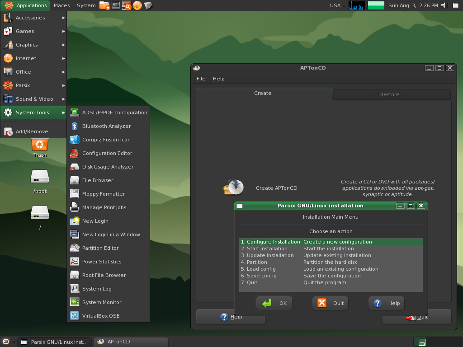Image resolution: width=463 pixels, height=347 pixels.
Task: Select '5. Load config' row
Action: coord(331,269)
